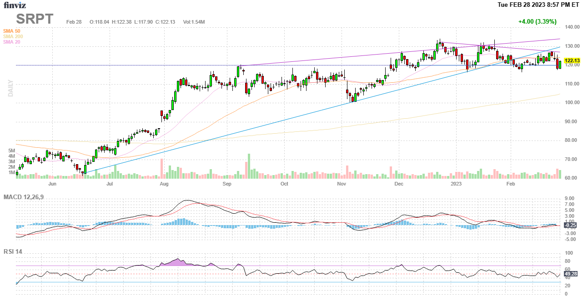Click the Nov marker on time axis
The image size is (583, 301).
coord(342,184)
